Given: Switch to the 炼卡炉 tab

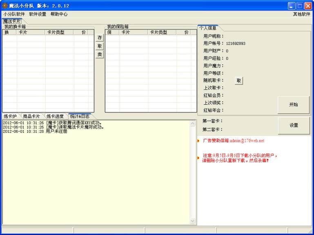Looking at the screenshot, I should click(10, 116).
